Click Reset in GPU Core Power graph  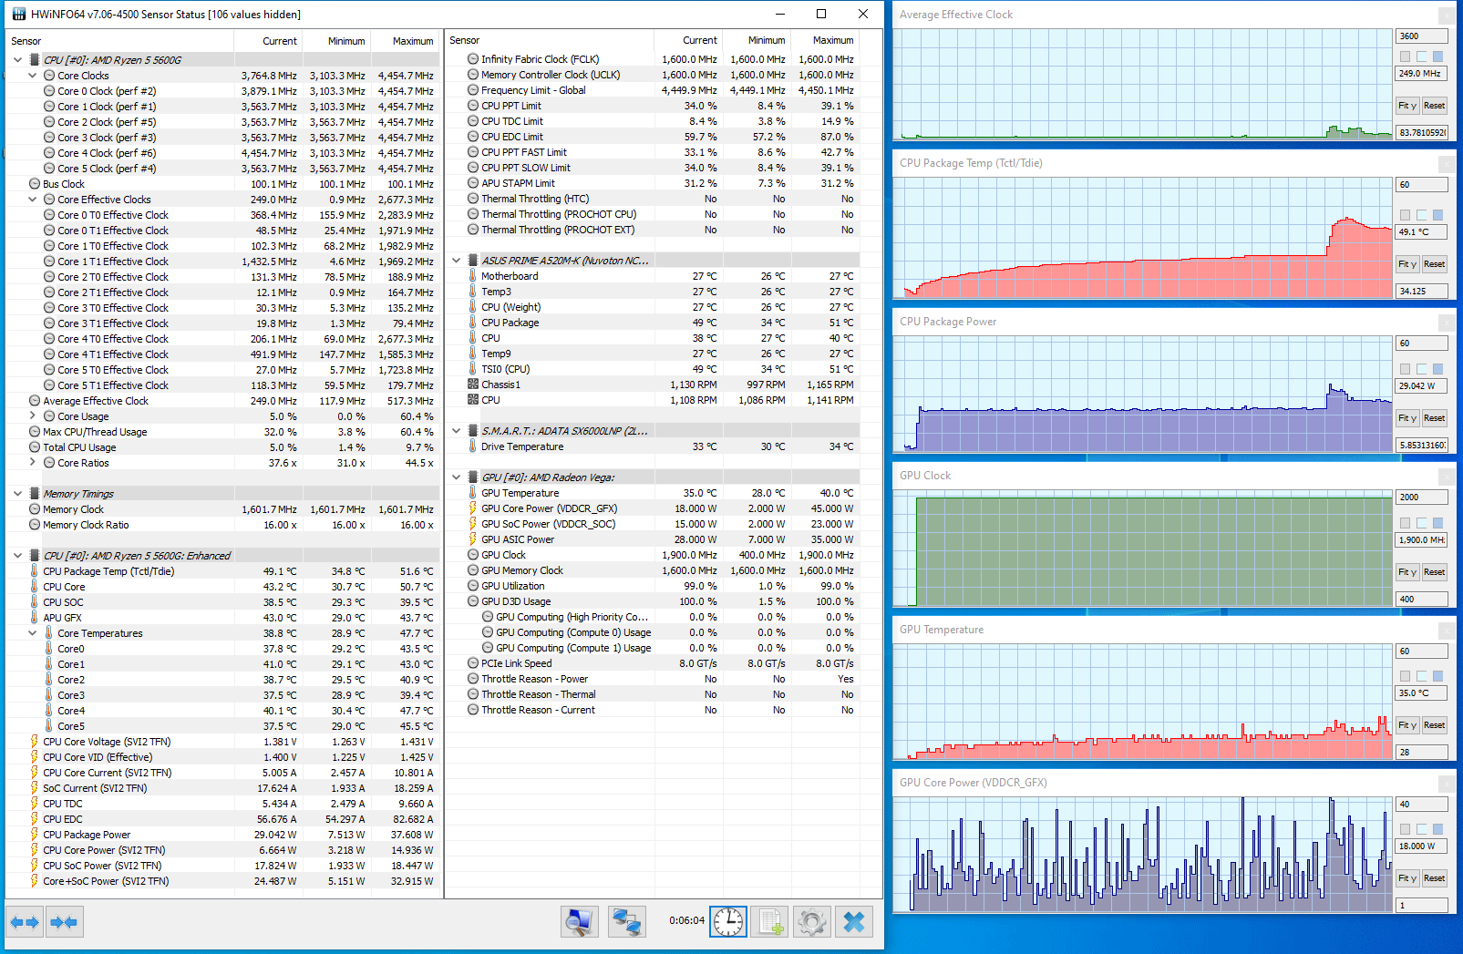coord(1435,878)
